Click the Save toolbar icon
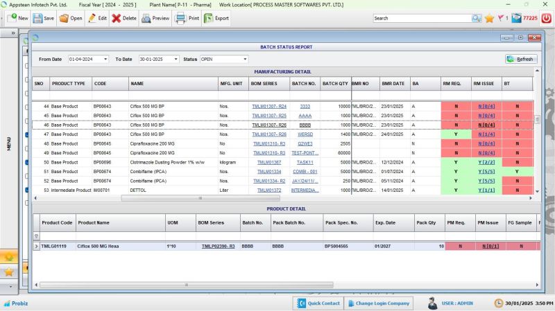 38,18
